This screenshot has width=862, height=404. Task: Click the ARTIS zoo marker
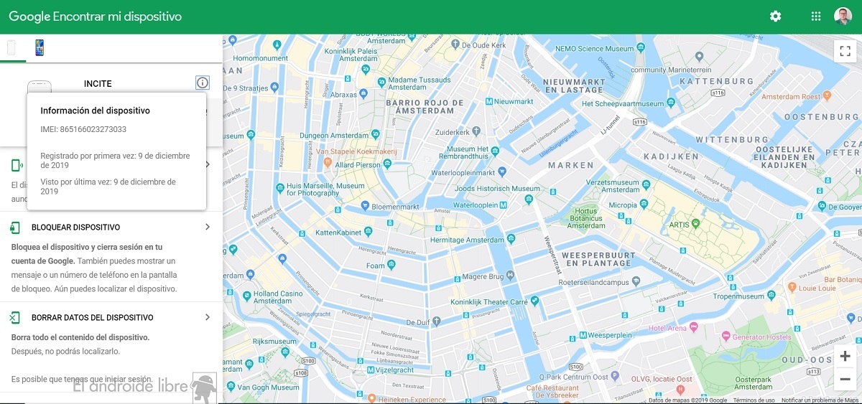695,225
